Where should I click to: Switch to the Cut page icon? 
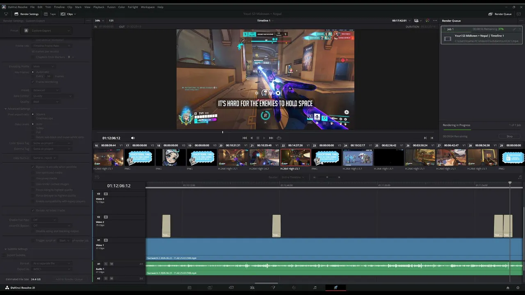210,288
